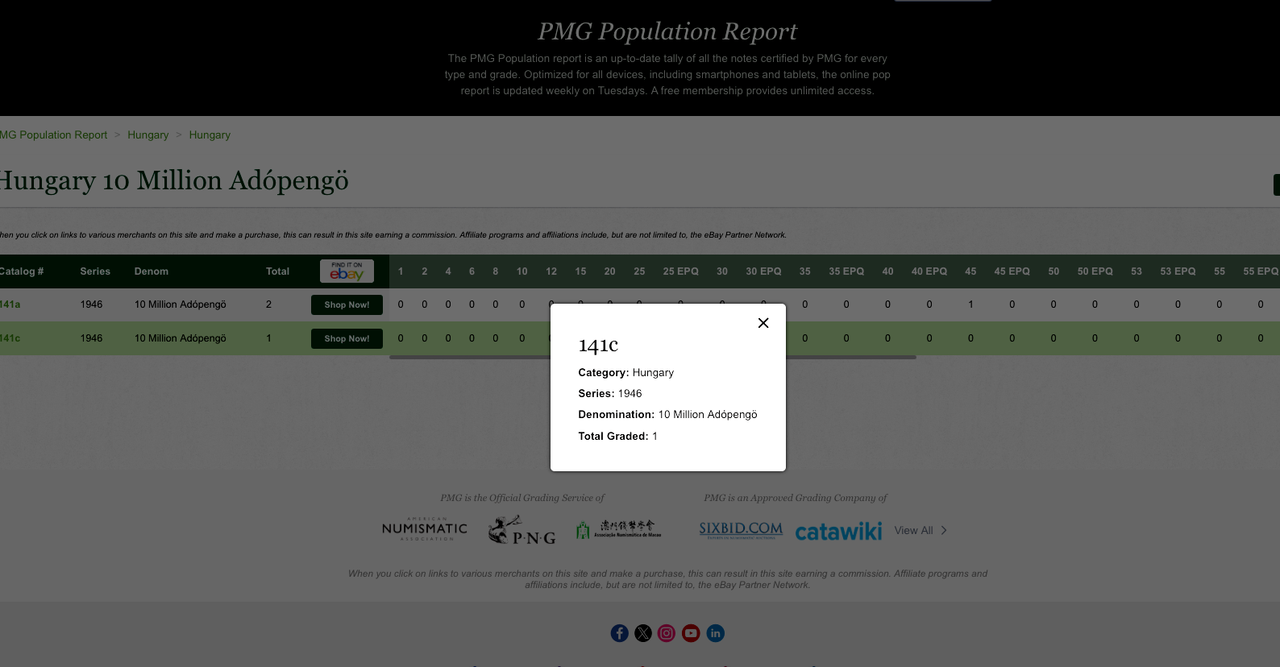Click 10 Million Adópengö denom in 141c row
Viewport: 1280px width, 667px height.
tap(181, 338)
